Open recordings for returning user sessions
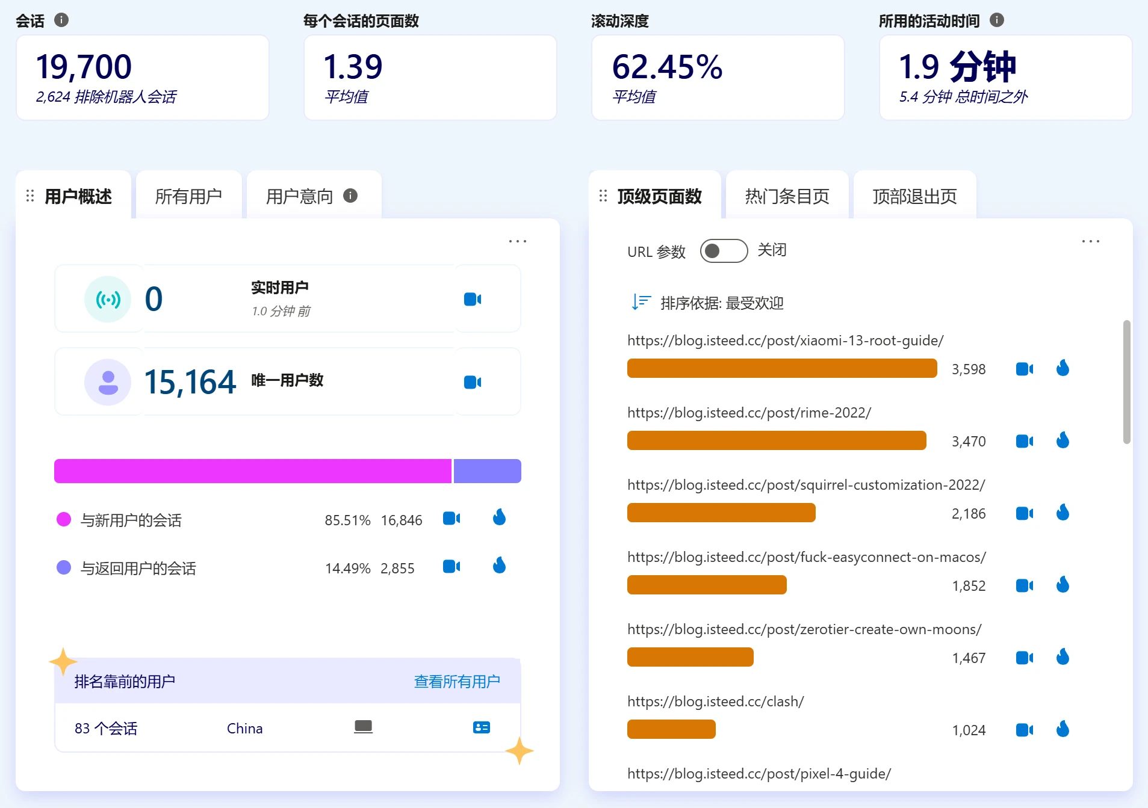1148x808 pixels. pyautogui.click(x=451, y=566)
